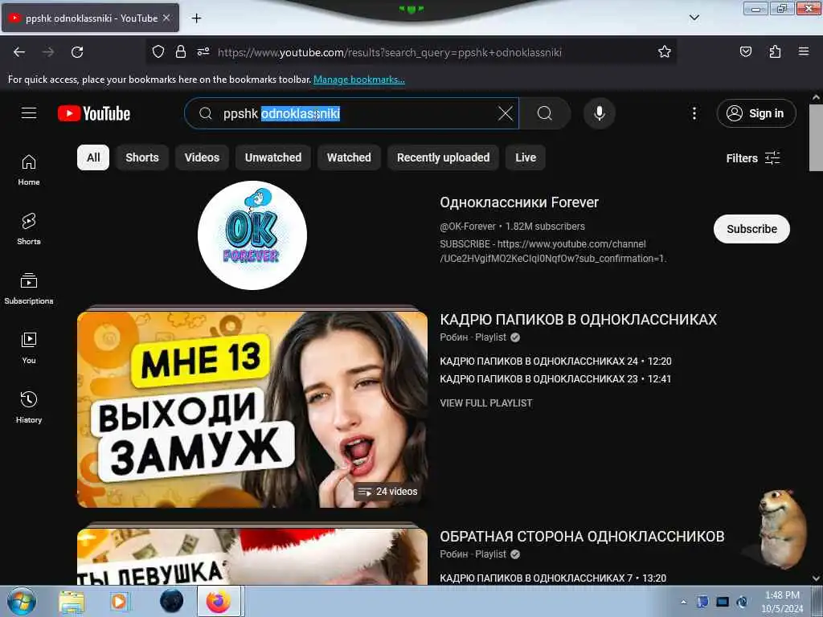Select the Watched filter chip
The width and height of the screenshot is (823, 617).
pos(349,157)
